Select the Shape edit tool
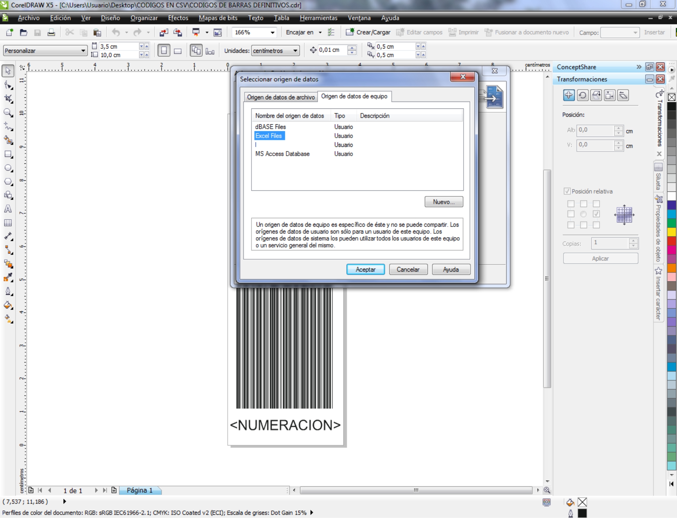The height and width of the screenshot is (518, 677). tap(8, 85)
